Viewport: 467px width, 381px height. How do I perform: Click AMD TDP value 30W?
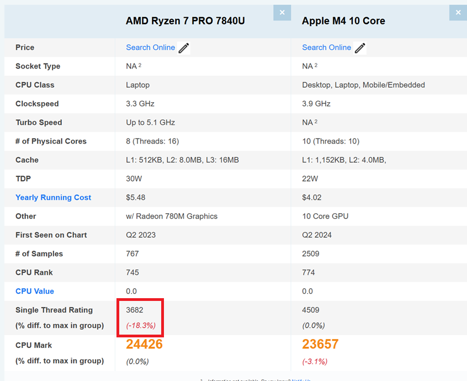tap(134, 179)
